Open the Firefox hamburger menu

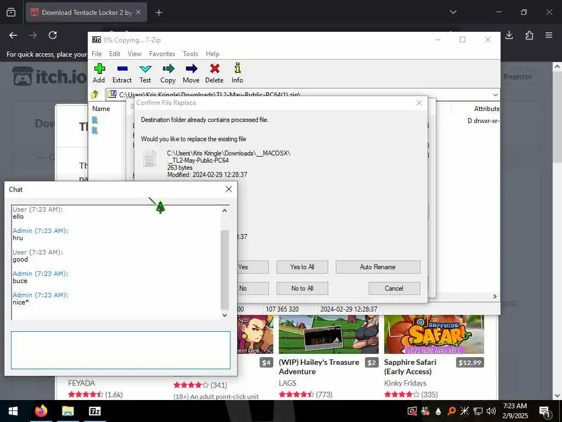(x=549, y=35)
